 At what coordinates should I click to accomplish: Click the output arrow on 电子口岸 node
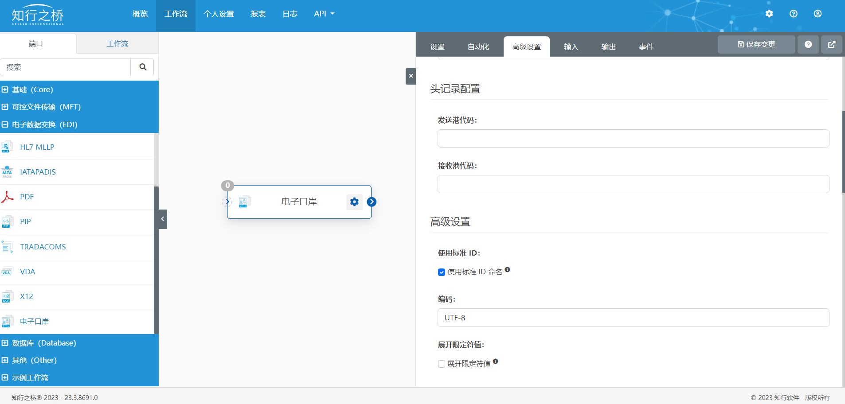[372, 202]
